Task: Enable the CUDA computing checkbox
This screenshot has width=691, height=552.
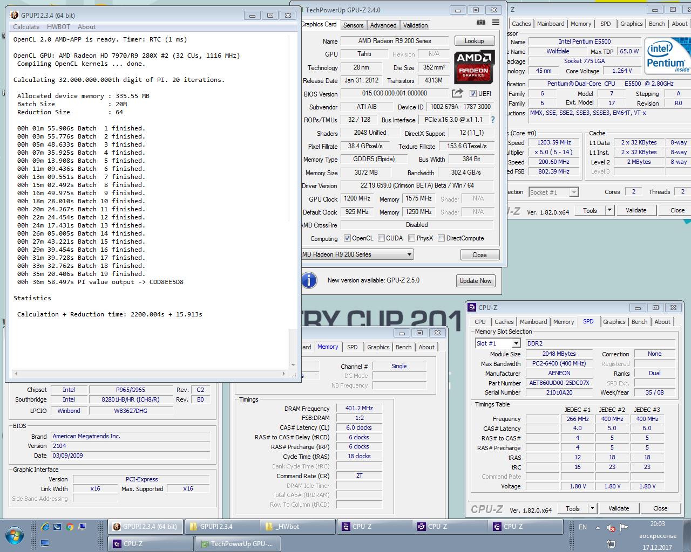Action: (382, 238)
